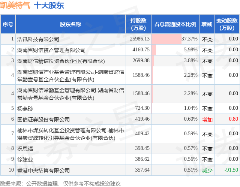This screenshot has height=187, width=240.
Task: Click the 357.64 holdings value
Action: tap(142, 170)
